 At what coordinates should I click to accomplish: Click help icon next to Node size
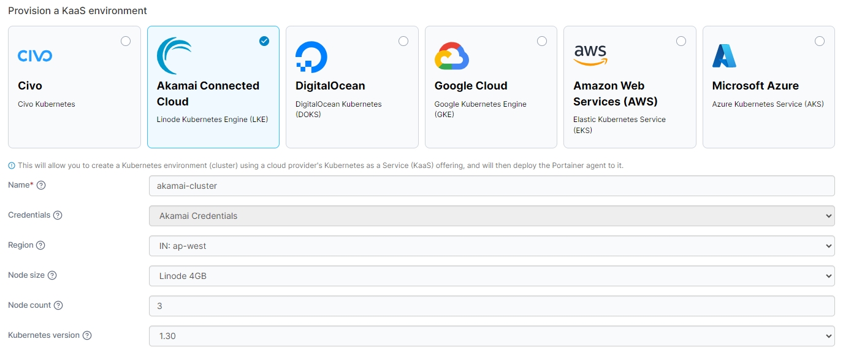(x=52, y=275)
